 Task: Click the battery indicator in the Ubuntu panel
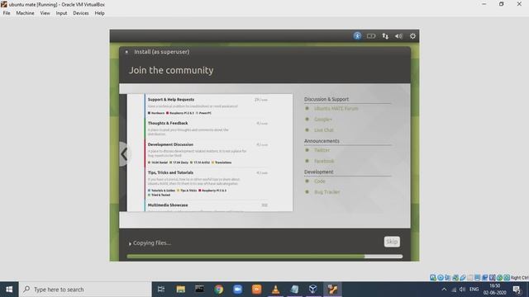pos(371,35)
